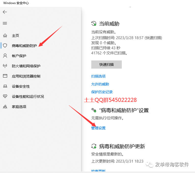Open the hamburger navigation menu
Screen dimensions: 195x173
tap(5, 23)
